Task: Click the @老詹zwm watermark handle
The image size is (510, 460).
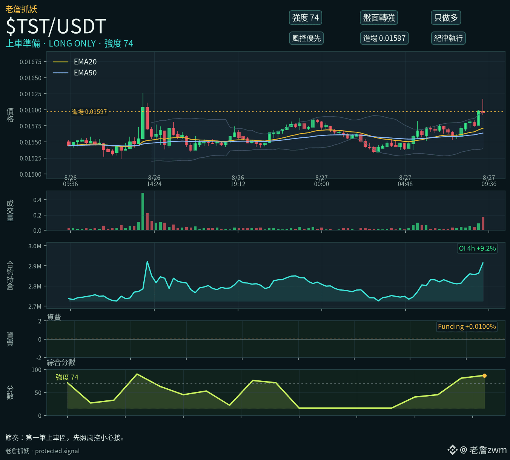Action: (x=483, y=450)
